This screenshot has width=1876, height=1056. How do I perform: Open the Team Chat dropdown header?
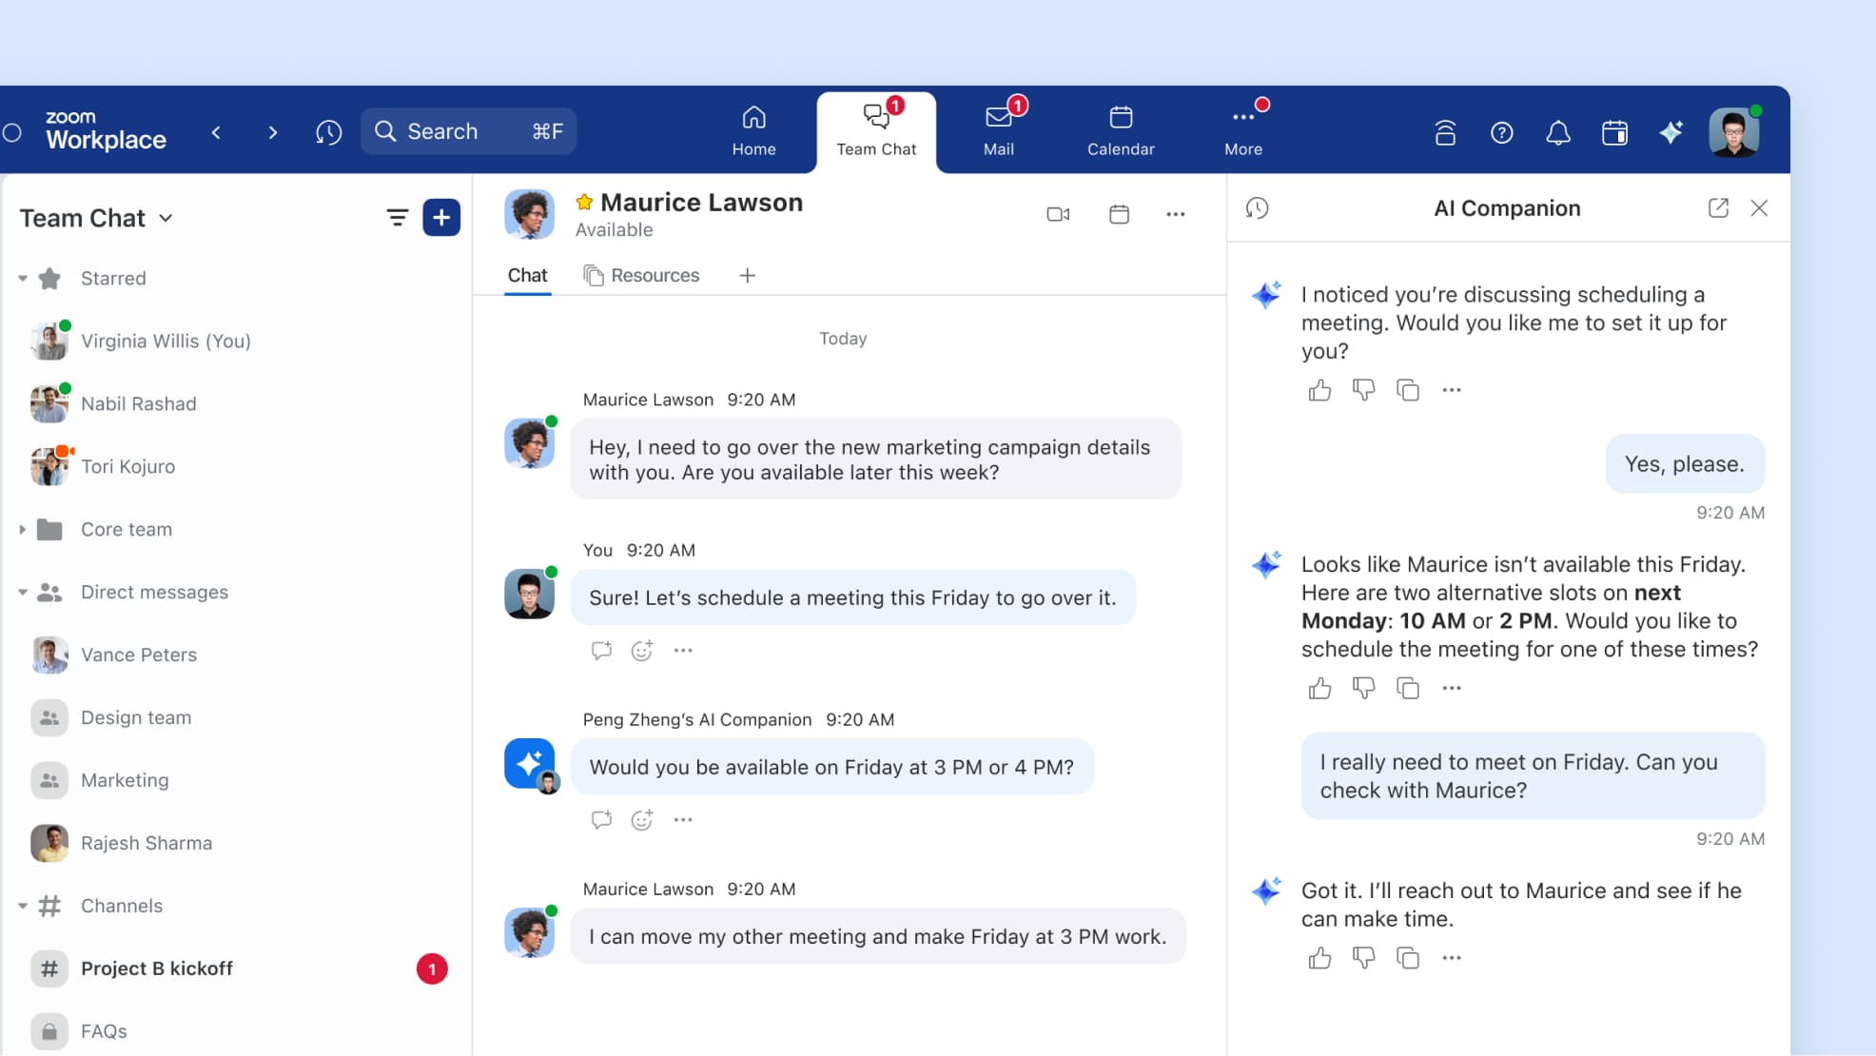[x=95, y=218]
